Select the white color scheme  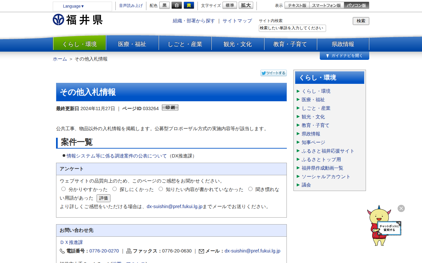(177, 5)
